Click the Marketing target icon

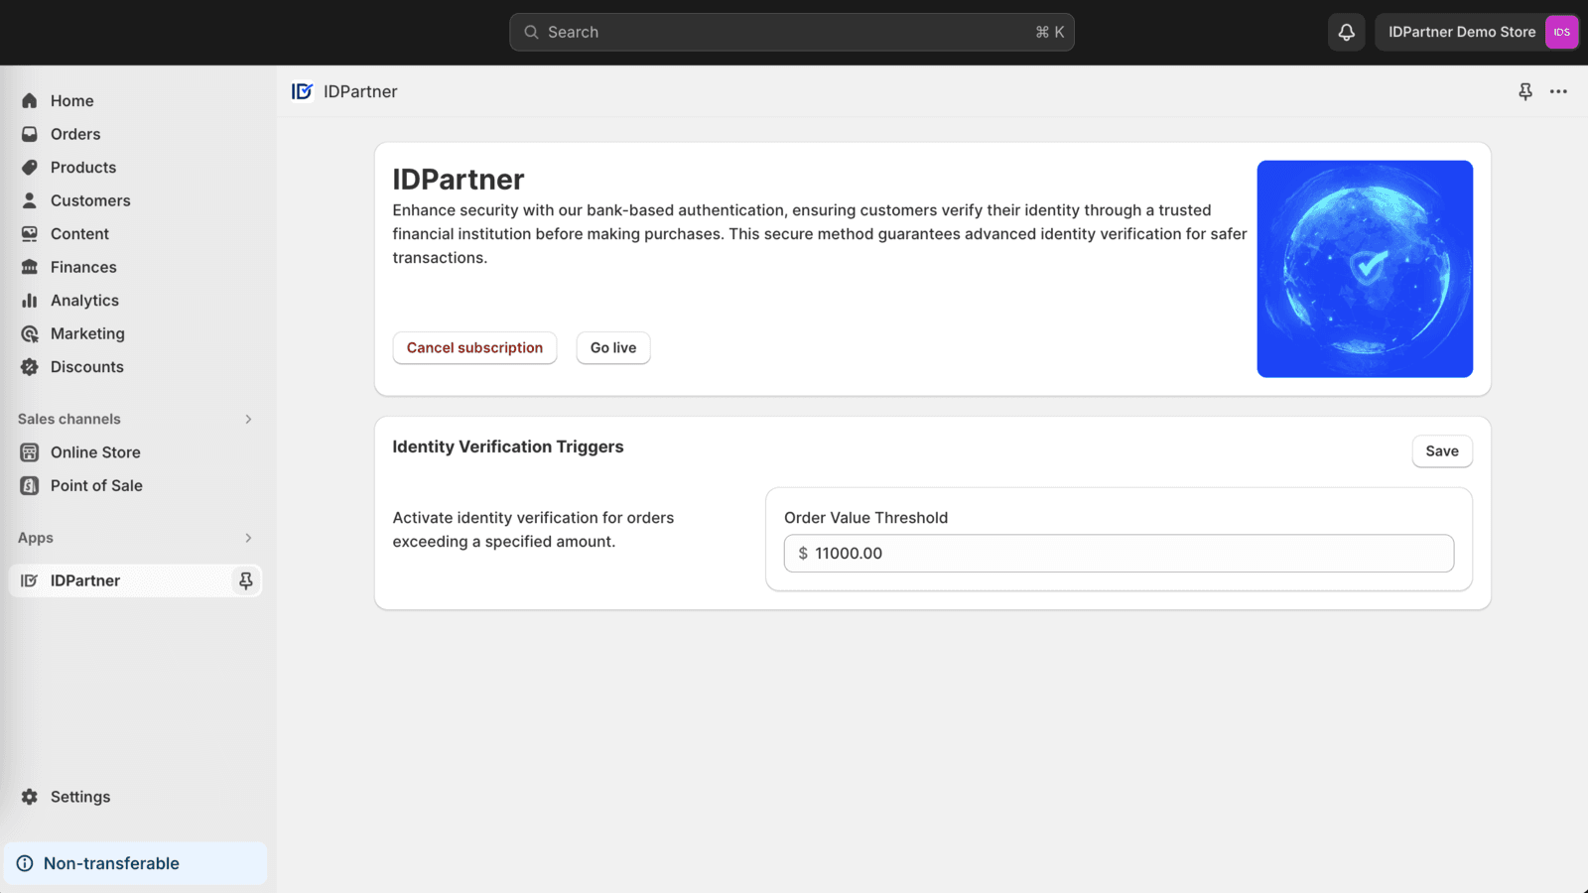30,333
